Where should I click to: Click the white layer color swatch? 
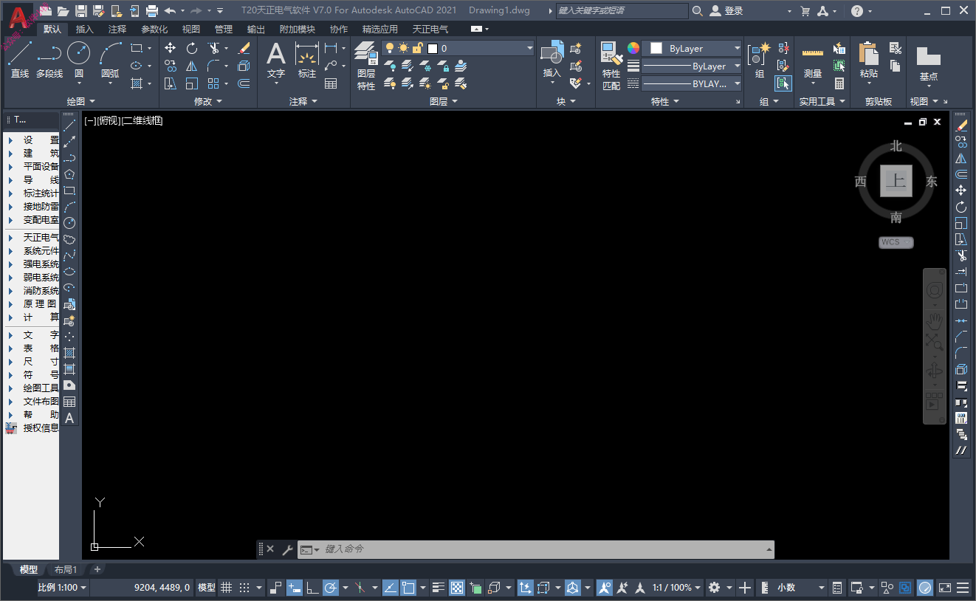click(x=433, y=48)
